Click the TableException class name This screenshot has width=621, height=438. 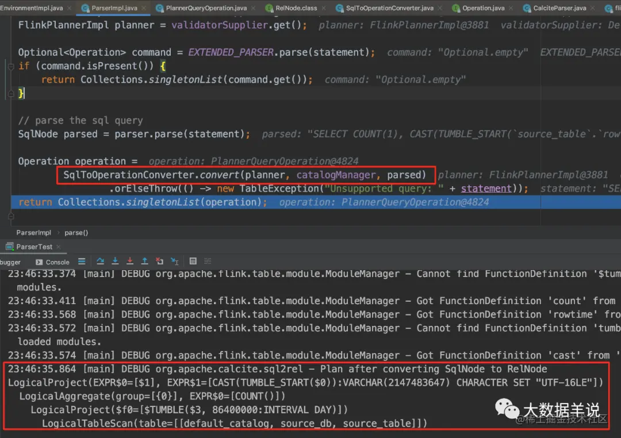pyautogui.click(x=279, y=189)
